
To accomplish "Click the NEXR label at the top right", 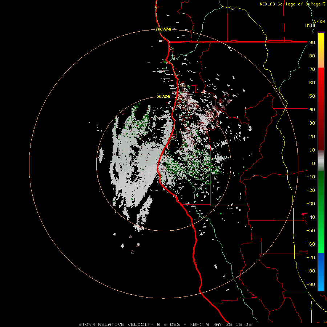I will [319, 22].
